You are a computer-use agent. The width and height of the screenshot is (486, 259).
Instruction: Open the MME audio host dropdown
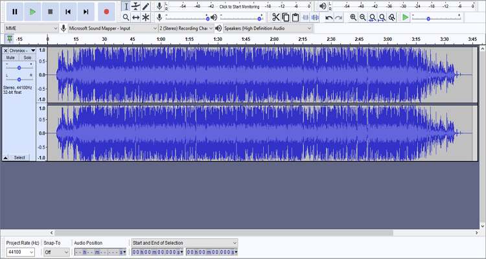pyautogui.click(x=31, y=28)
